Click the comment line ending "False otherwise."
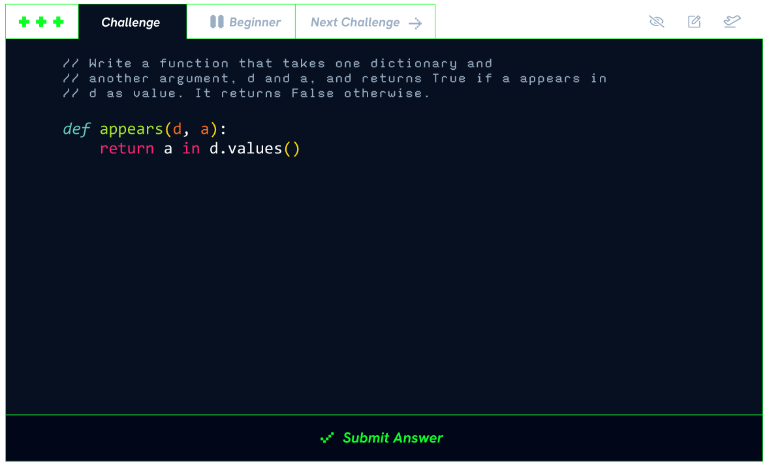769x462 pixels. coord(247,93)
